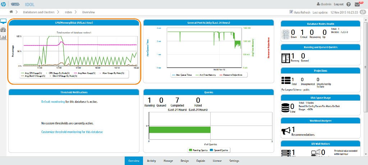Click the Log out link
The image size is (368, 165).
(339, 4)
